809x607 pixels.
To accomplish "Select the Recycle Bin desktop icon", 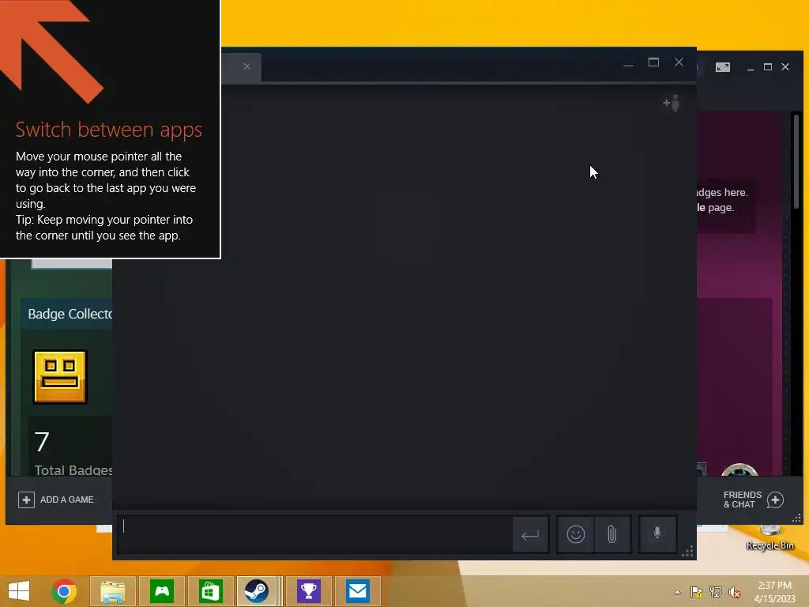I will tap(769, 537).
